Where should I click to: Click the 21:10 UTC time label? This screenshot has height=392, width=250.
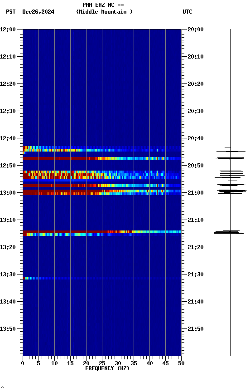(x=196, y=220)
